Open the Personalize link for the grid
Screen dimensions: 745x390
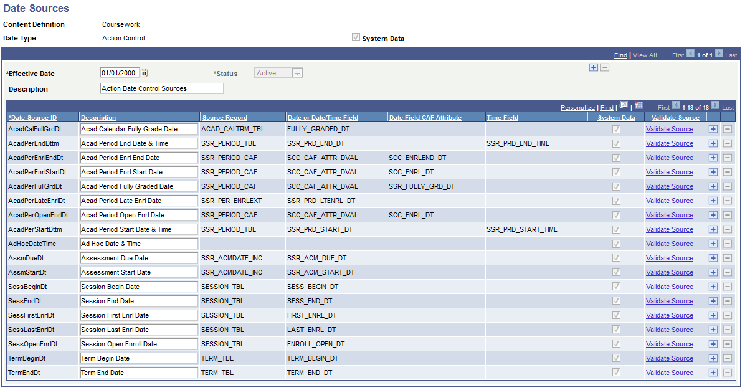click(577, 107)
